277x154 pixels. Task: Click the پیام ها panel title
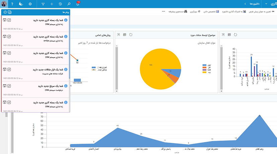tap(66, 12)
